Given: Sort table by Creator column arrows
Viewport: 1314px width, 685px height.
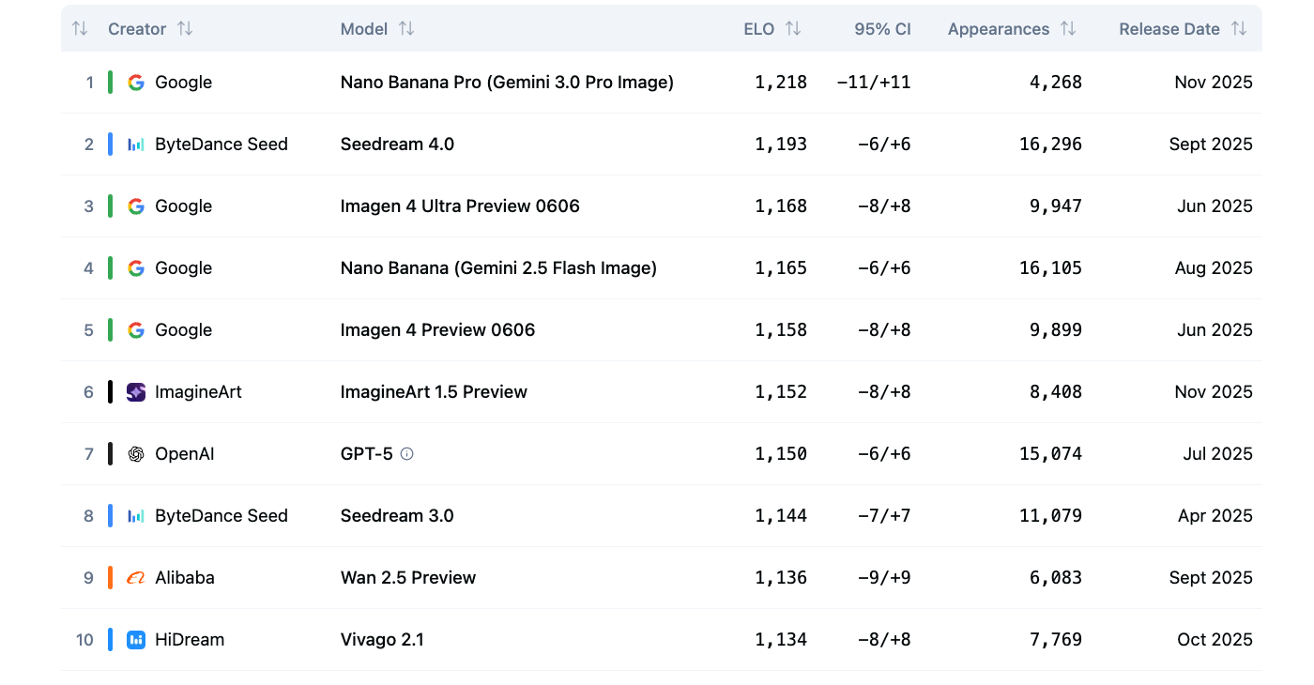Looking at the screenshot, I should (x=185, y=29).
